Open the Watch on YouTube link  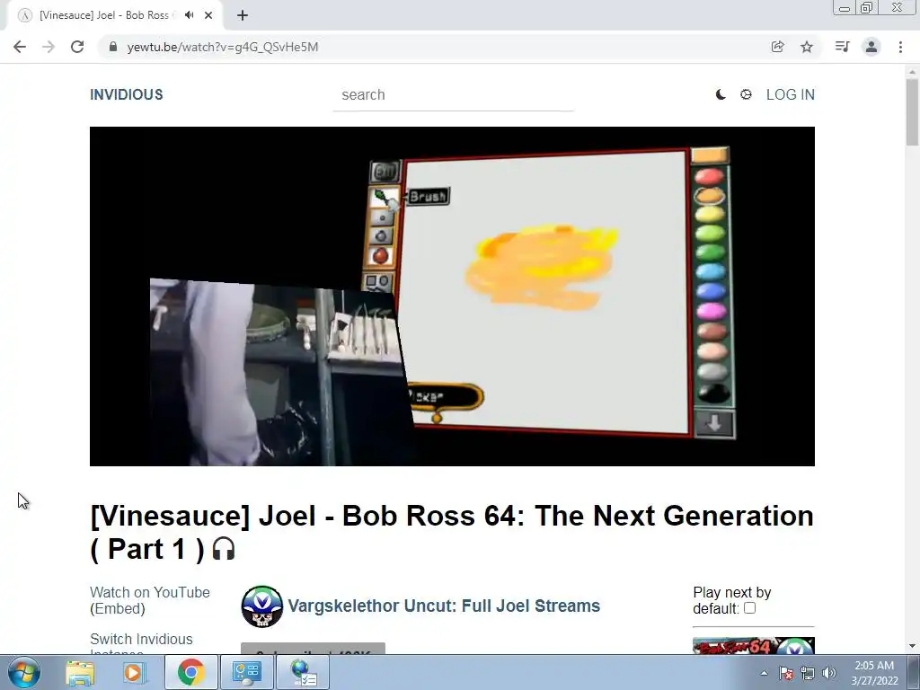[150, 593]
